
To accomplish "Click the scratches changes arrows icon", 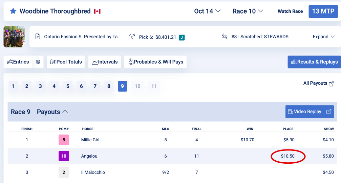I will (225, 37).
